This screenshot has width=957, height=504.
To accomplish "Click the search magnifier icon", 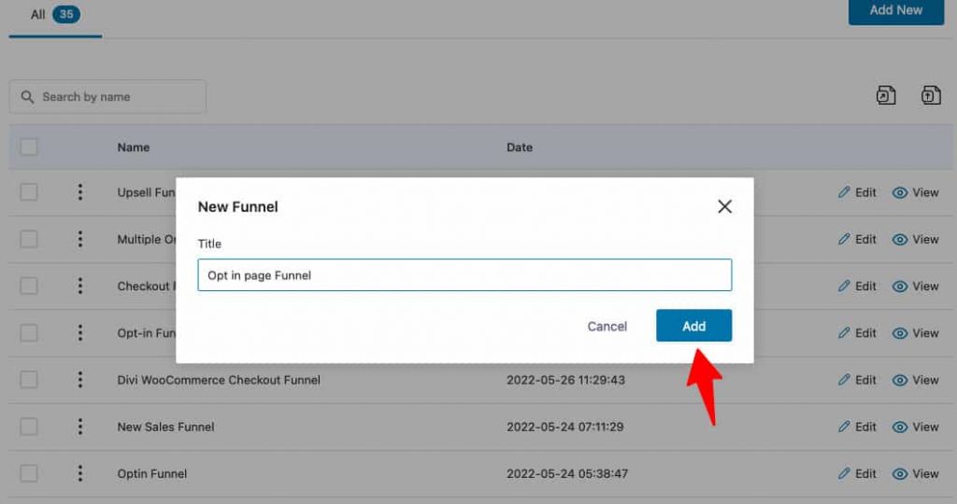I will (27, 97).
